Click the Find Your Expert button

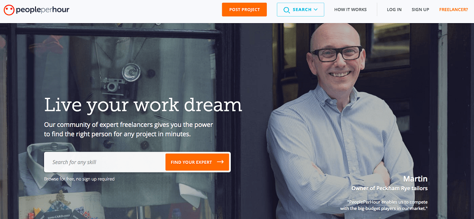pyautogui.click(x=197, y=162)
